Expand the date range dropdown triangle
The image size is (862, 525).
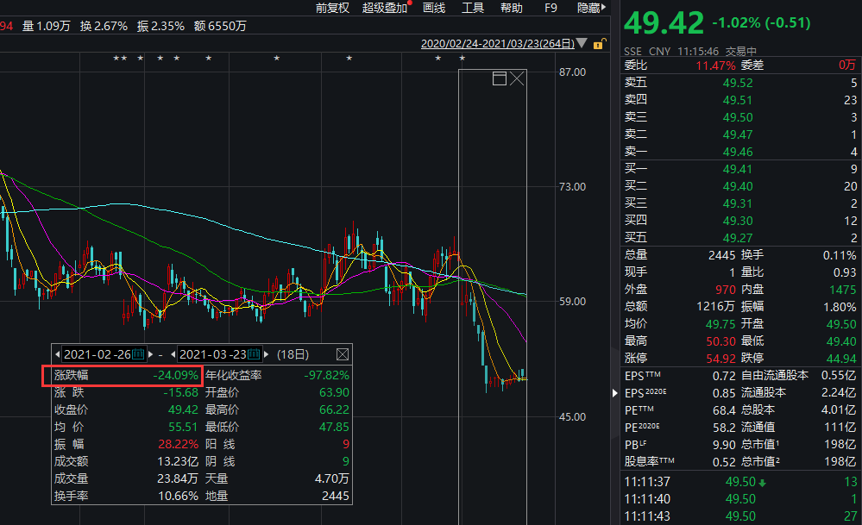582,44
